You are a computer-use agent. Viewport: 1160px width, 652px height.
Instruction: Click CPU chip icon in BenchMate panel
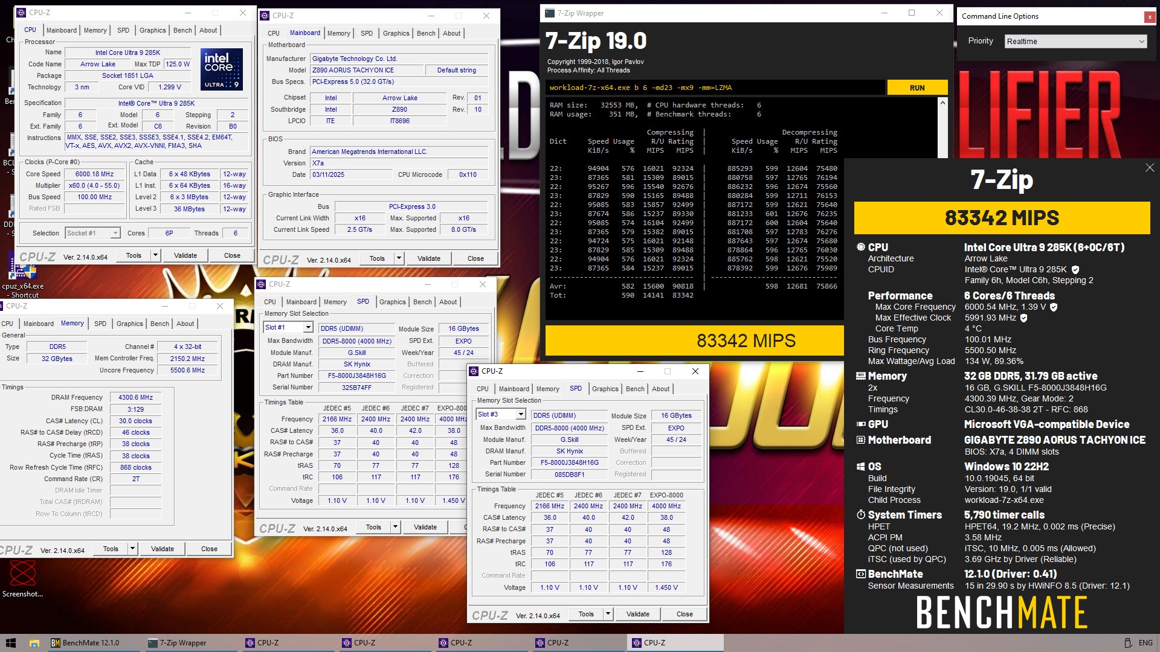tap(861, 247)
